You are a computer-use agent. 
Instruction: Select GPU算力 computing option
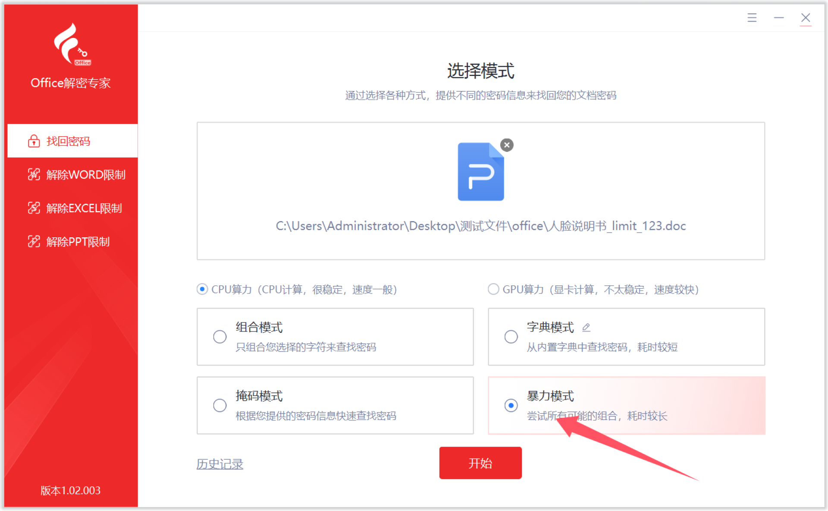tap(493, 289)
